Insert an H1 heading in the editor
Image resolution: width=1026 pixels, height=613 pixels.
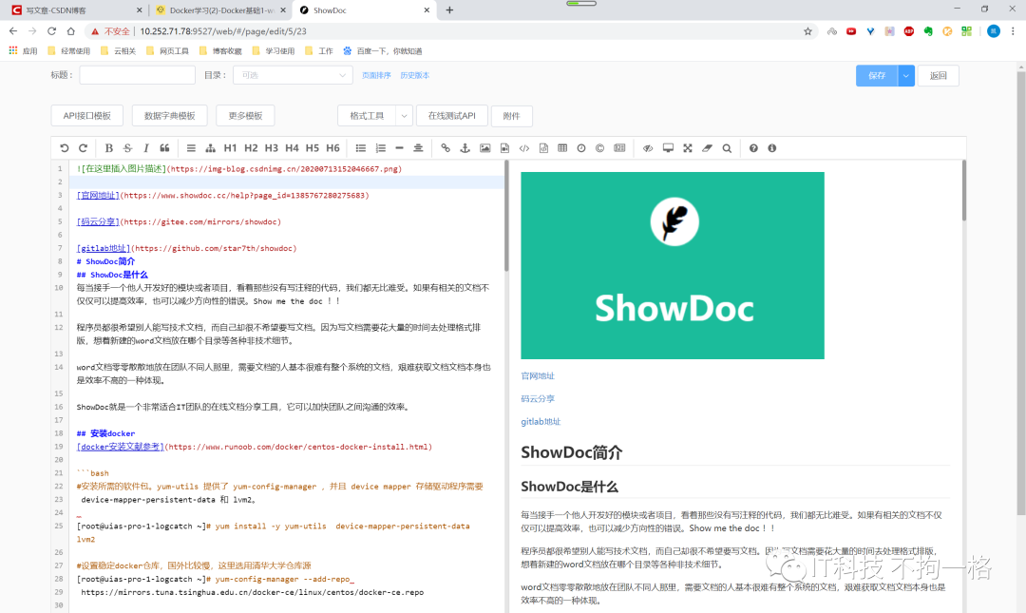point(228,147)
